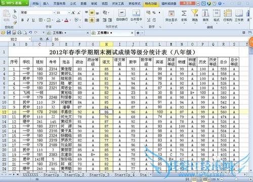253x182 pixels.
Task: Toggle Underline formatting
Action: pos(33,20)
